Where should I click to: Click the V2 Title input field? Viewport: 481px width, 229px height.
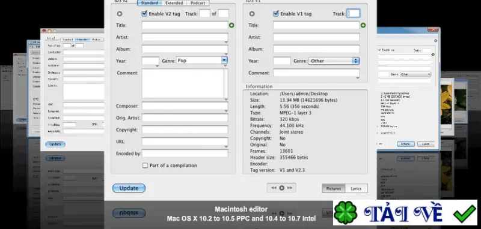pyautogui.click(x=185, y=25)
